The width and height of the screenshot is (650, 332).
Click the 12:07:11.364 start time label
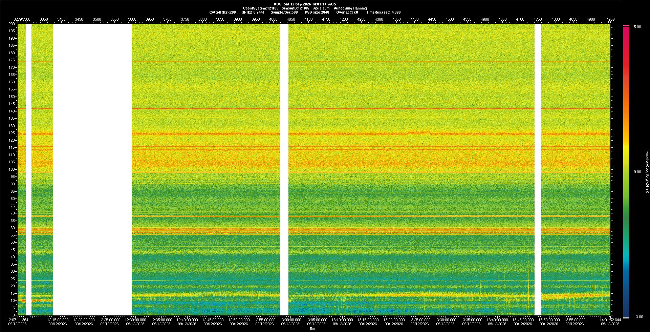[18, 319]
